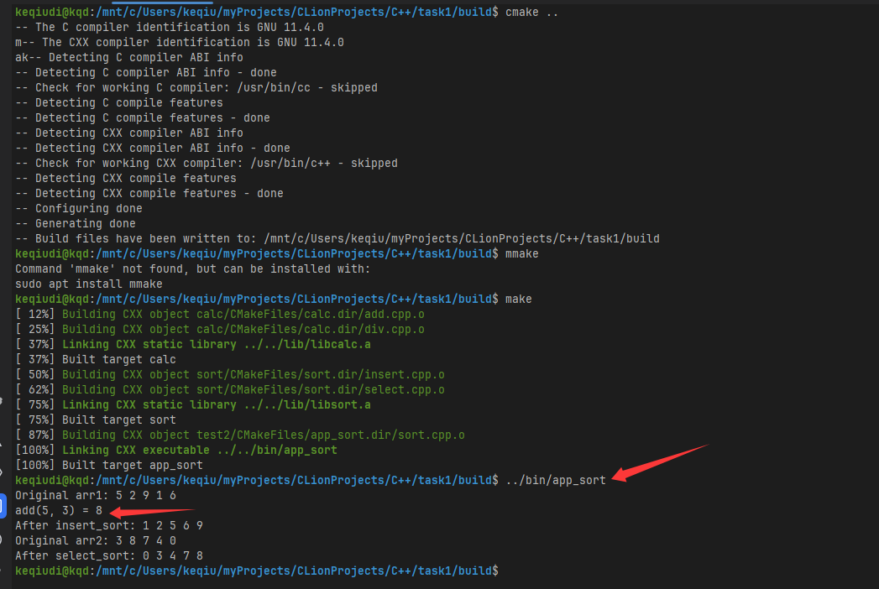Image resolution: width=879 pixels, height=589 pixels.
Task: Click the sidebar icon directly above the highlighted Terminal icon
Action: point(3,472)
